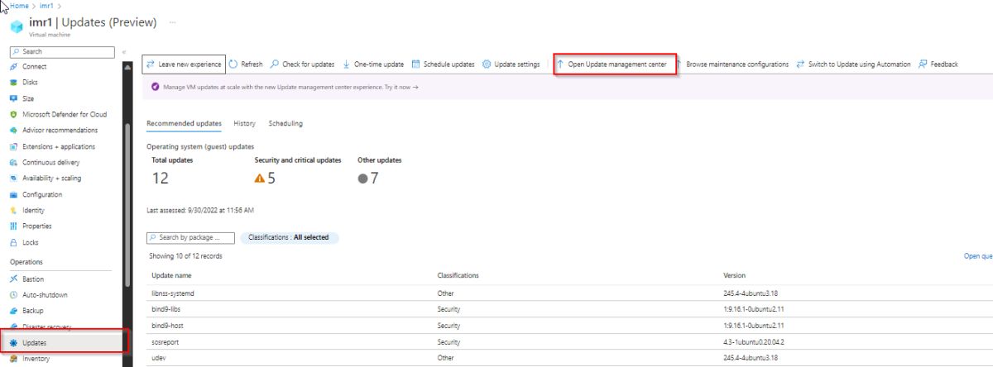
Task: Click Check for updates
Action: click(x=302, y=64)
